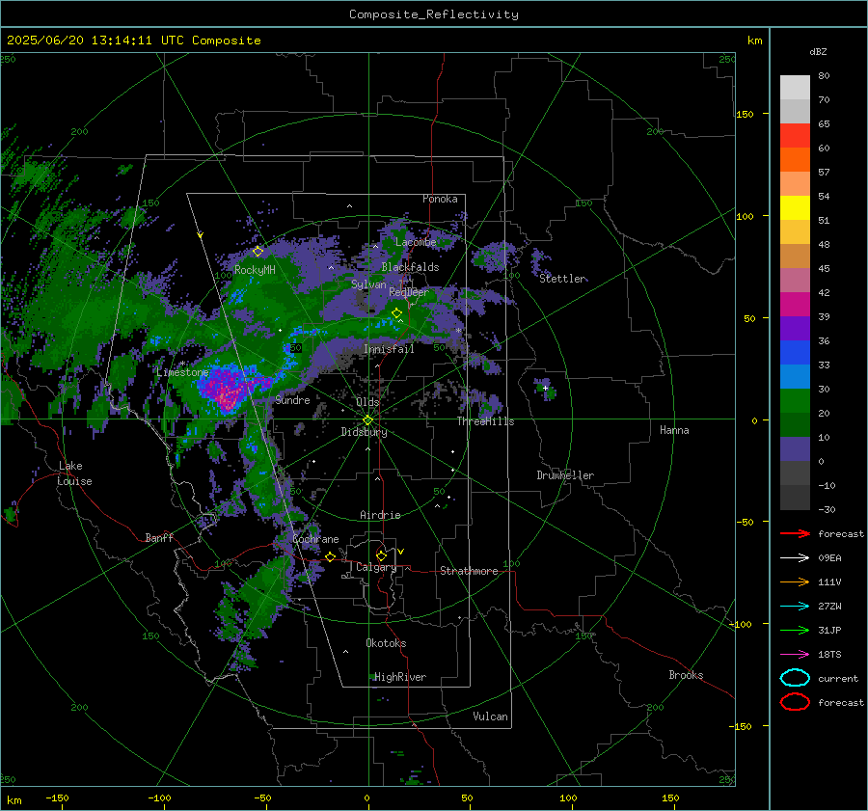Click the Lacombe town label

(x=416, y=242)
